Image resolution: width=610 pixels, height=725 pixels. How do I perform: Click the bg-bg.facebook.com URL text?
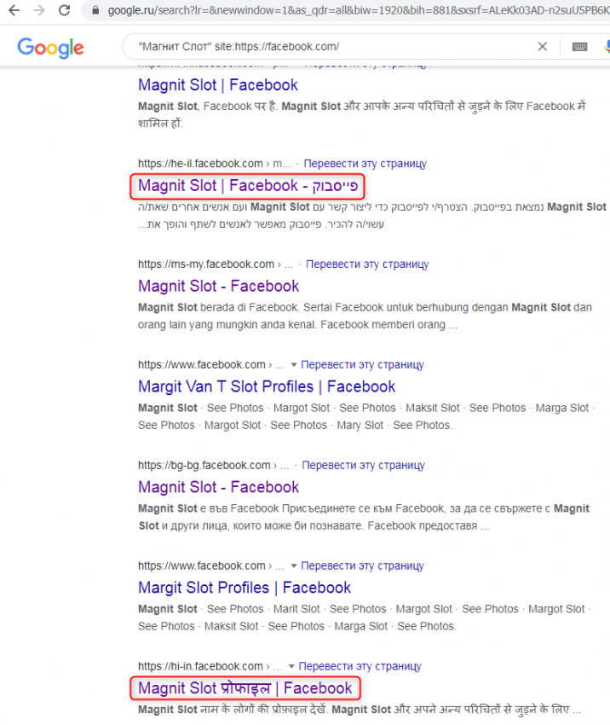click(204, 465)
